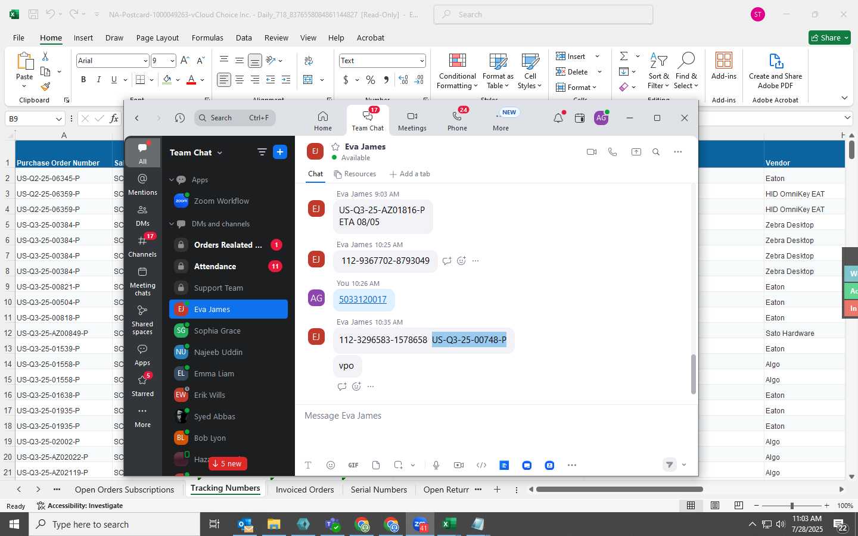Insert code snippet icon

(481, 465)
